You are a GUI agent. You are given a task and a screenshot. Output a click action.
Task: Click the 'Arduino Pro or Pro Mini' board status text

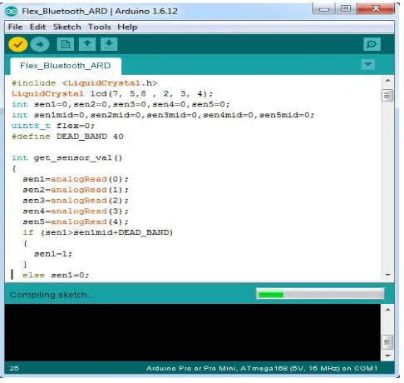click(262, 368)
